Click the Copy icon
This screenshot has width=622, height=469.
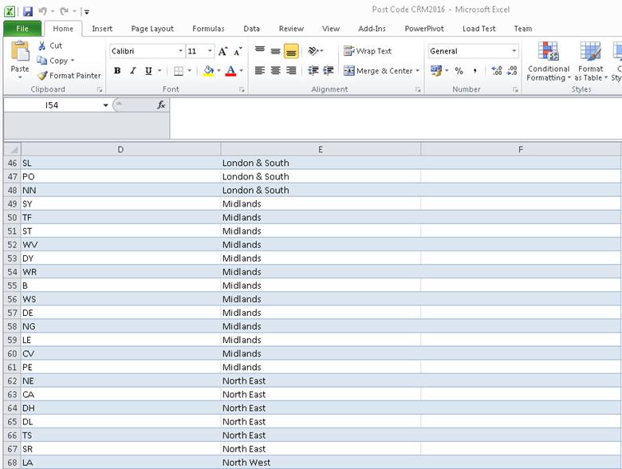click(42, 61)
